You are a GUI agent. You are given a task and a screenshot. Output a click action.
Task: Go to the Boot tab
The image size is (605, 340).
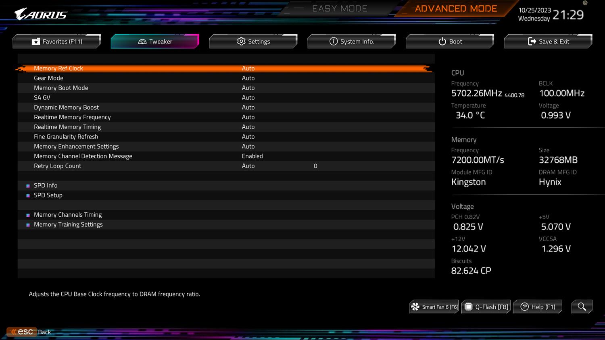click(x=450, y=41)
